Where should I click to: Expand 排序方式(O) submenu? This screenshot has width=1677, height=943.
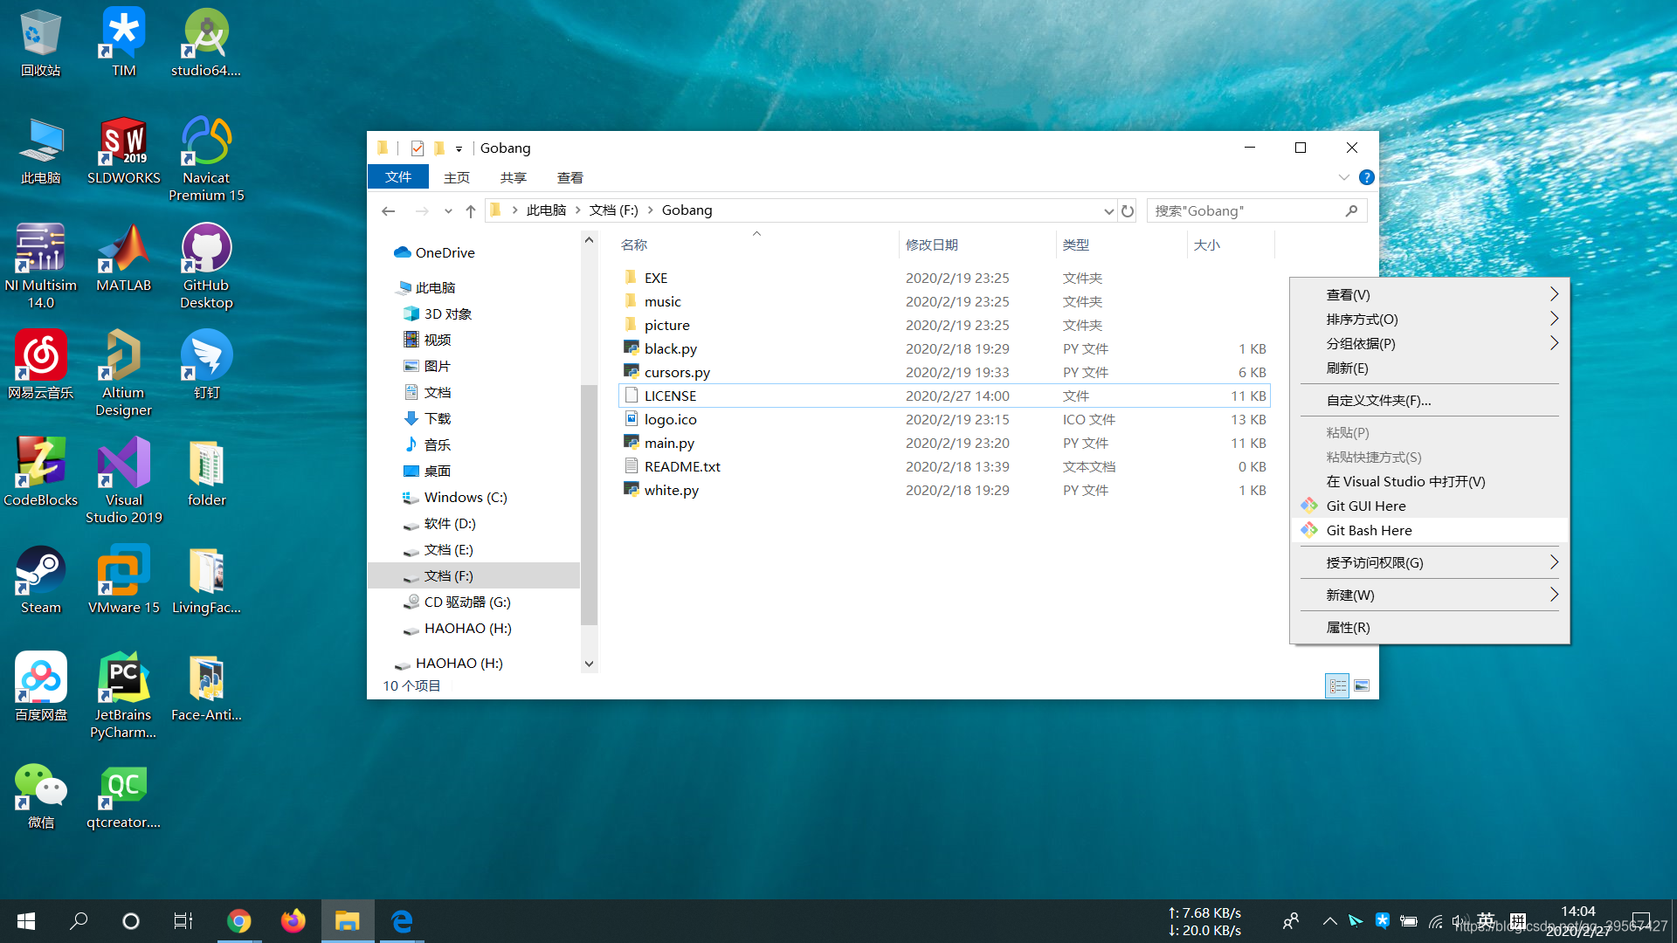(1430, 319)
